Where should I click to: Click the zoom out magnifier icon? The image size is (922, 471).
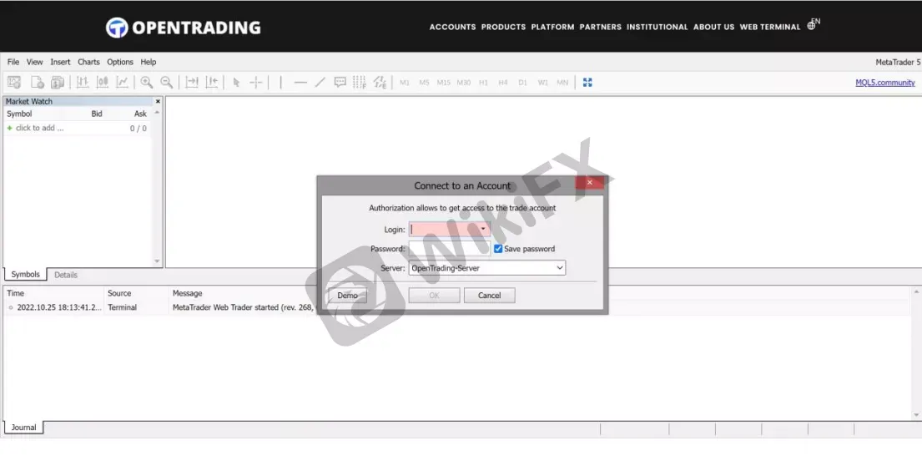(x=166, y=83)
